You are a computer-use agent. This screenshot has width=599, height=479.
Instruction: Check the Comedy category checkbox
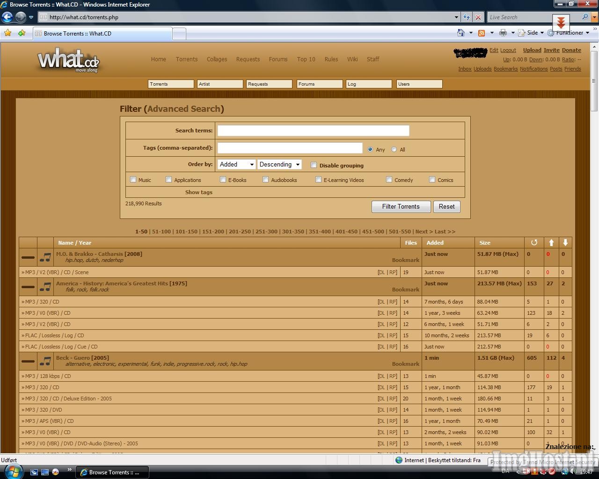point(389,180)
